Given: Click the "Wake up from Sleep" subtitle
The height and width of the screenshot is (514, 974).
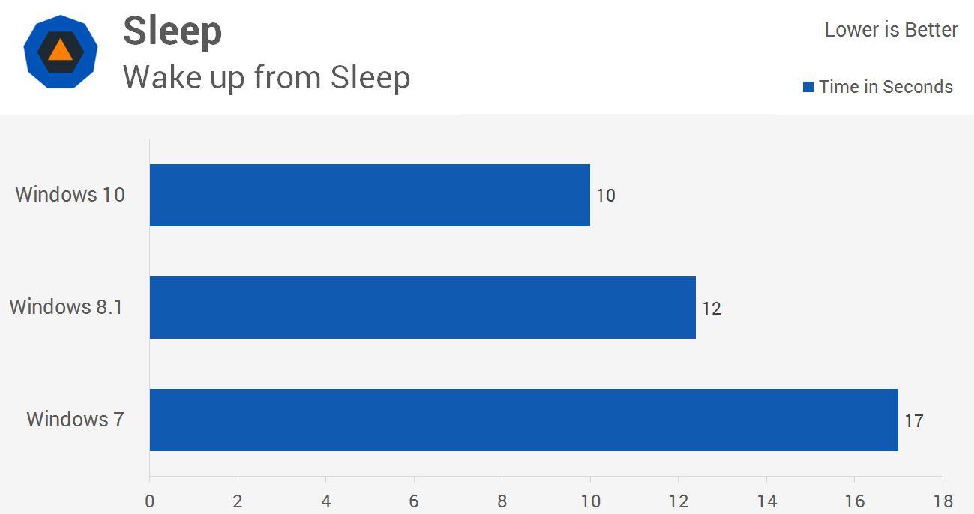Looking at the screenshot, I should point(266,77).
